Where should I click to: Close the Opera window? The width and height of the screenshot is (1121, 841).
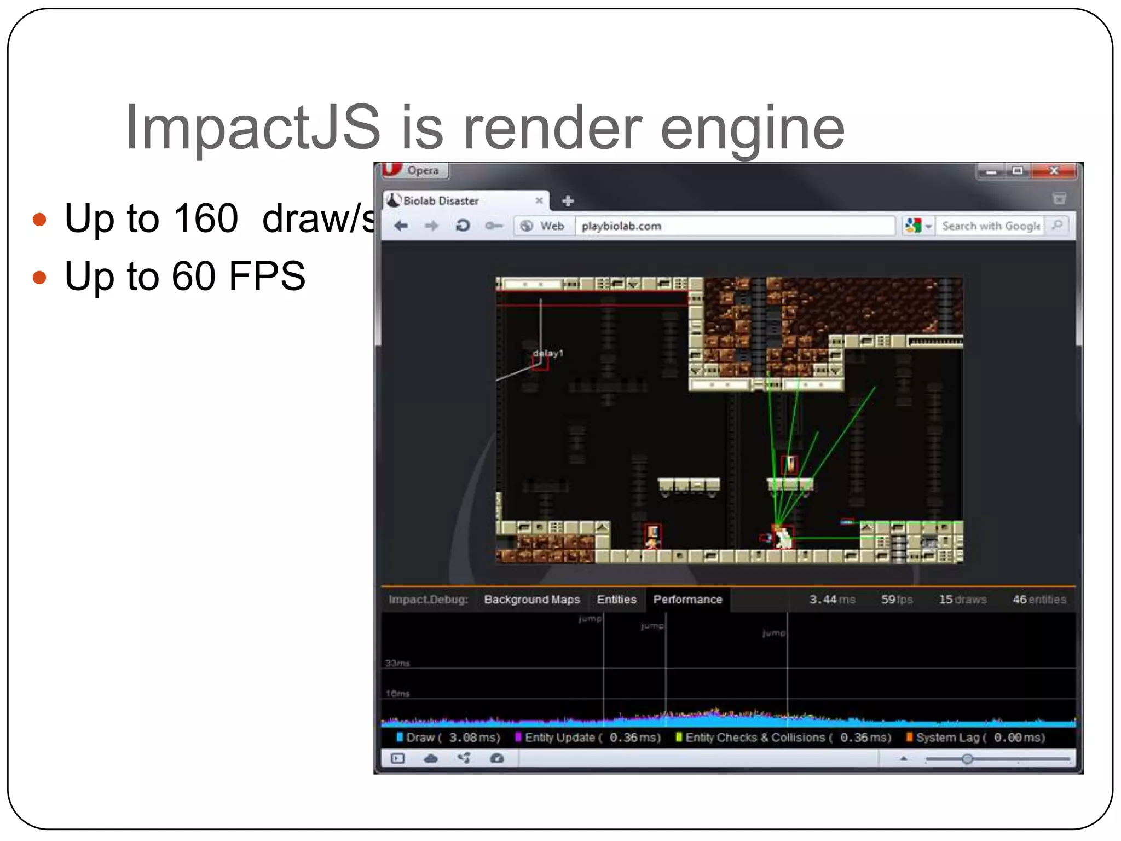coord(1054,171)
